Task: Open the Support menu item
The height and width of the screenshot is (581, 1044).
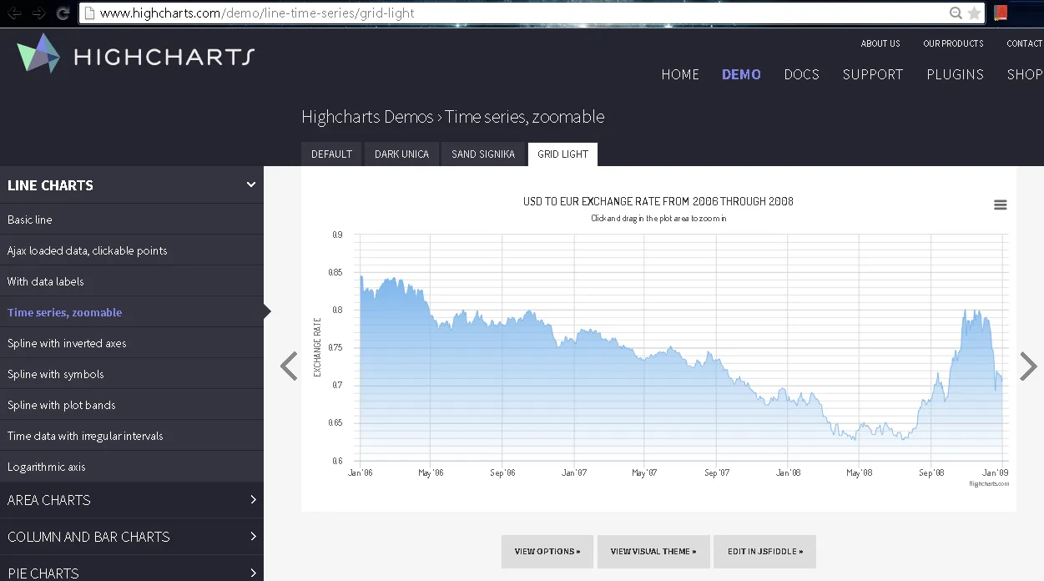Action: 872,74
